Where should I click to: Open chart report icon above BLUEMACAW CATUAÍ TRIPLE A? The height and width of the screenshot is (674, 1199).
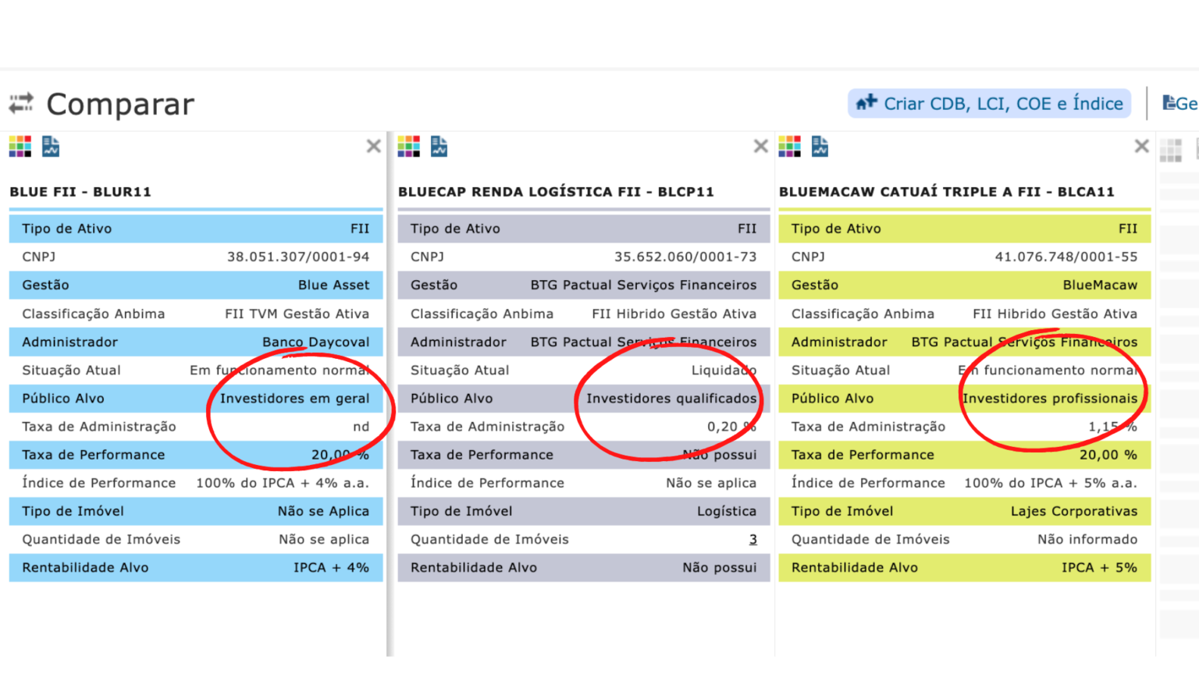click(x=820, y=146)
